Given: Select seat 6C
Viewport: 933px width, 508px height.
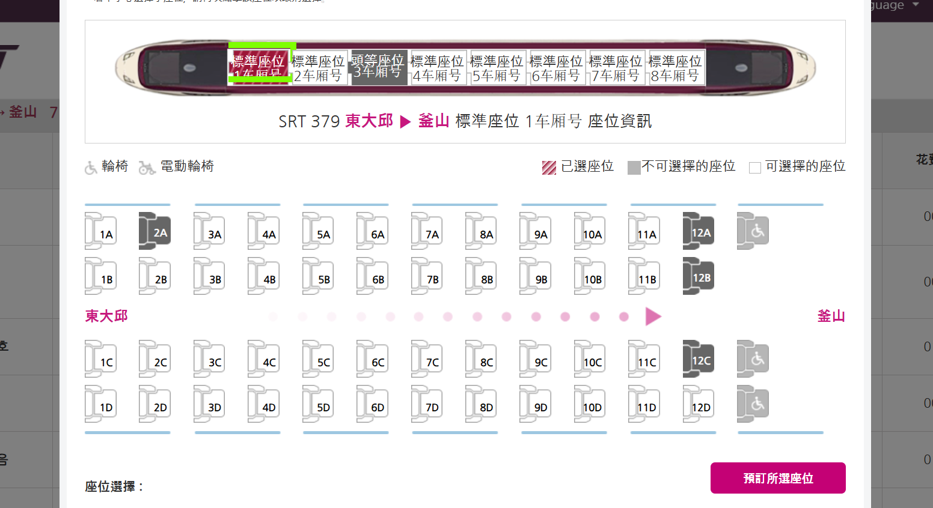Looking at the screenshot, I should tap(372, 359).
